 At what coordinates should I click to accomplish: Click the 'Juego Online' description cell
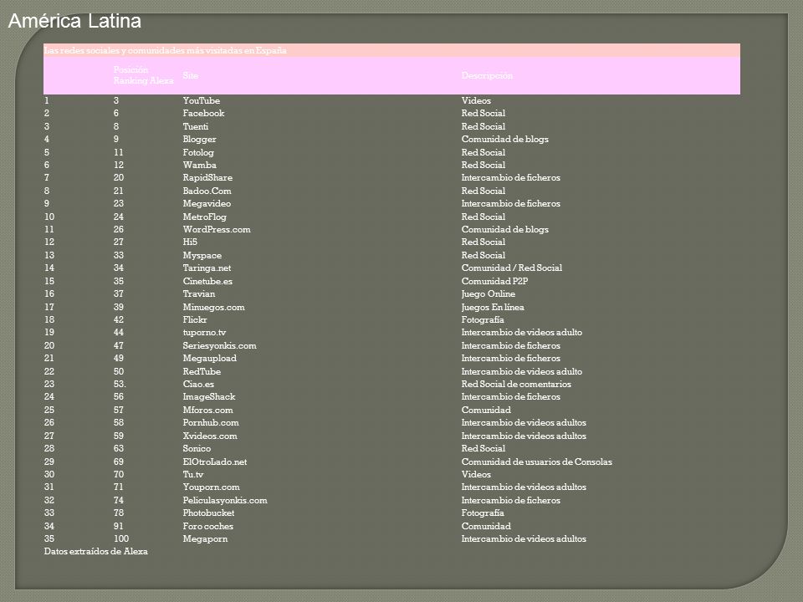[488, 293]
